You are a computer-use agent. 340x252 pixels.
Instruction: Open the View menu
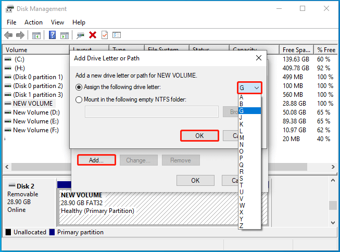pyautogui.click(x=57, y=22)
